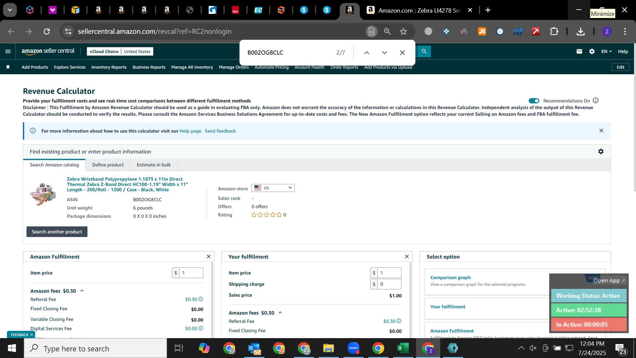Click the Edit navigation button
The image size is (636, 358).
point(620,67)
